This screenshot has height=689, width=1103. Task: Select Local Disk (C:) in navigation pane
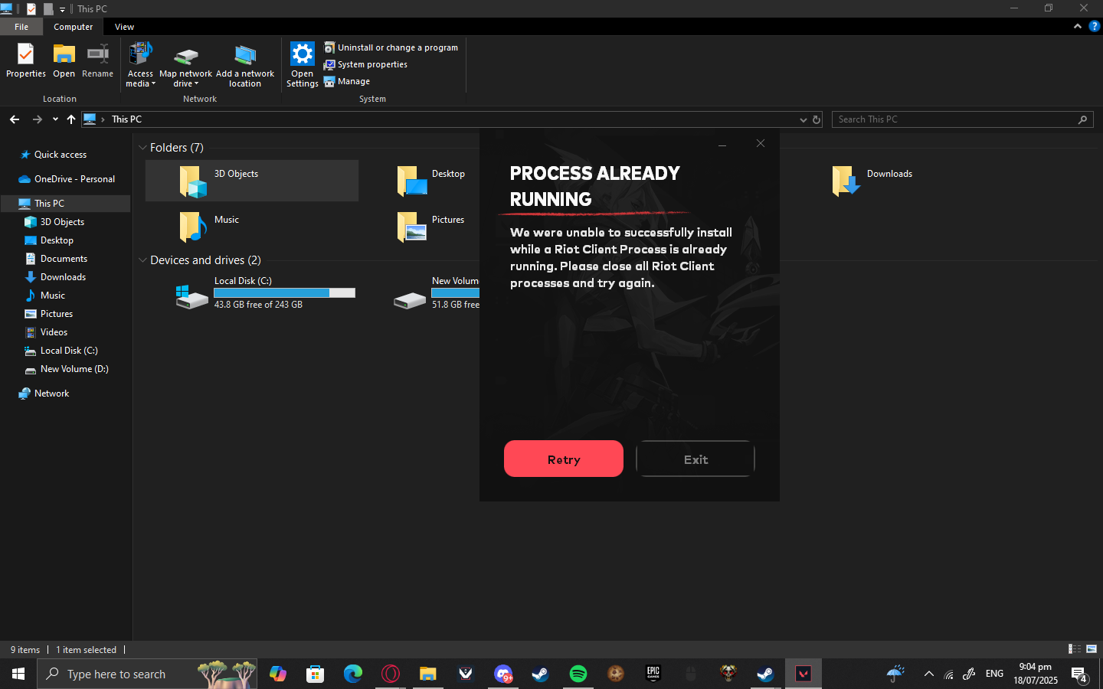tap(69, 351)
